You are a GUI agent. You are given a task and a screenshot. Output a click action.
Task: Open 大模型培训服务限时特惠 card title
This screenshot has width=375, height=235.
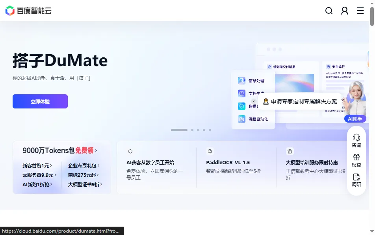[312, 162]
